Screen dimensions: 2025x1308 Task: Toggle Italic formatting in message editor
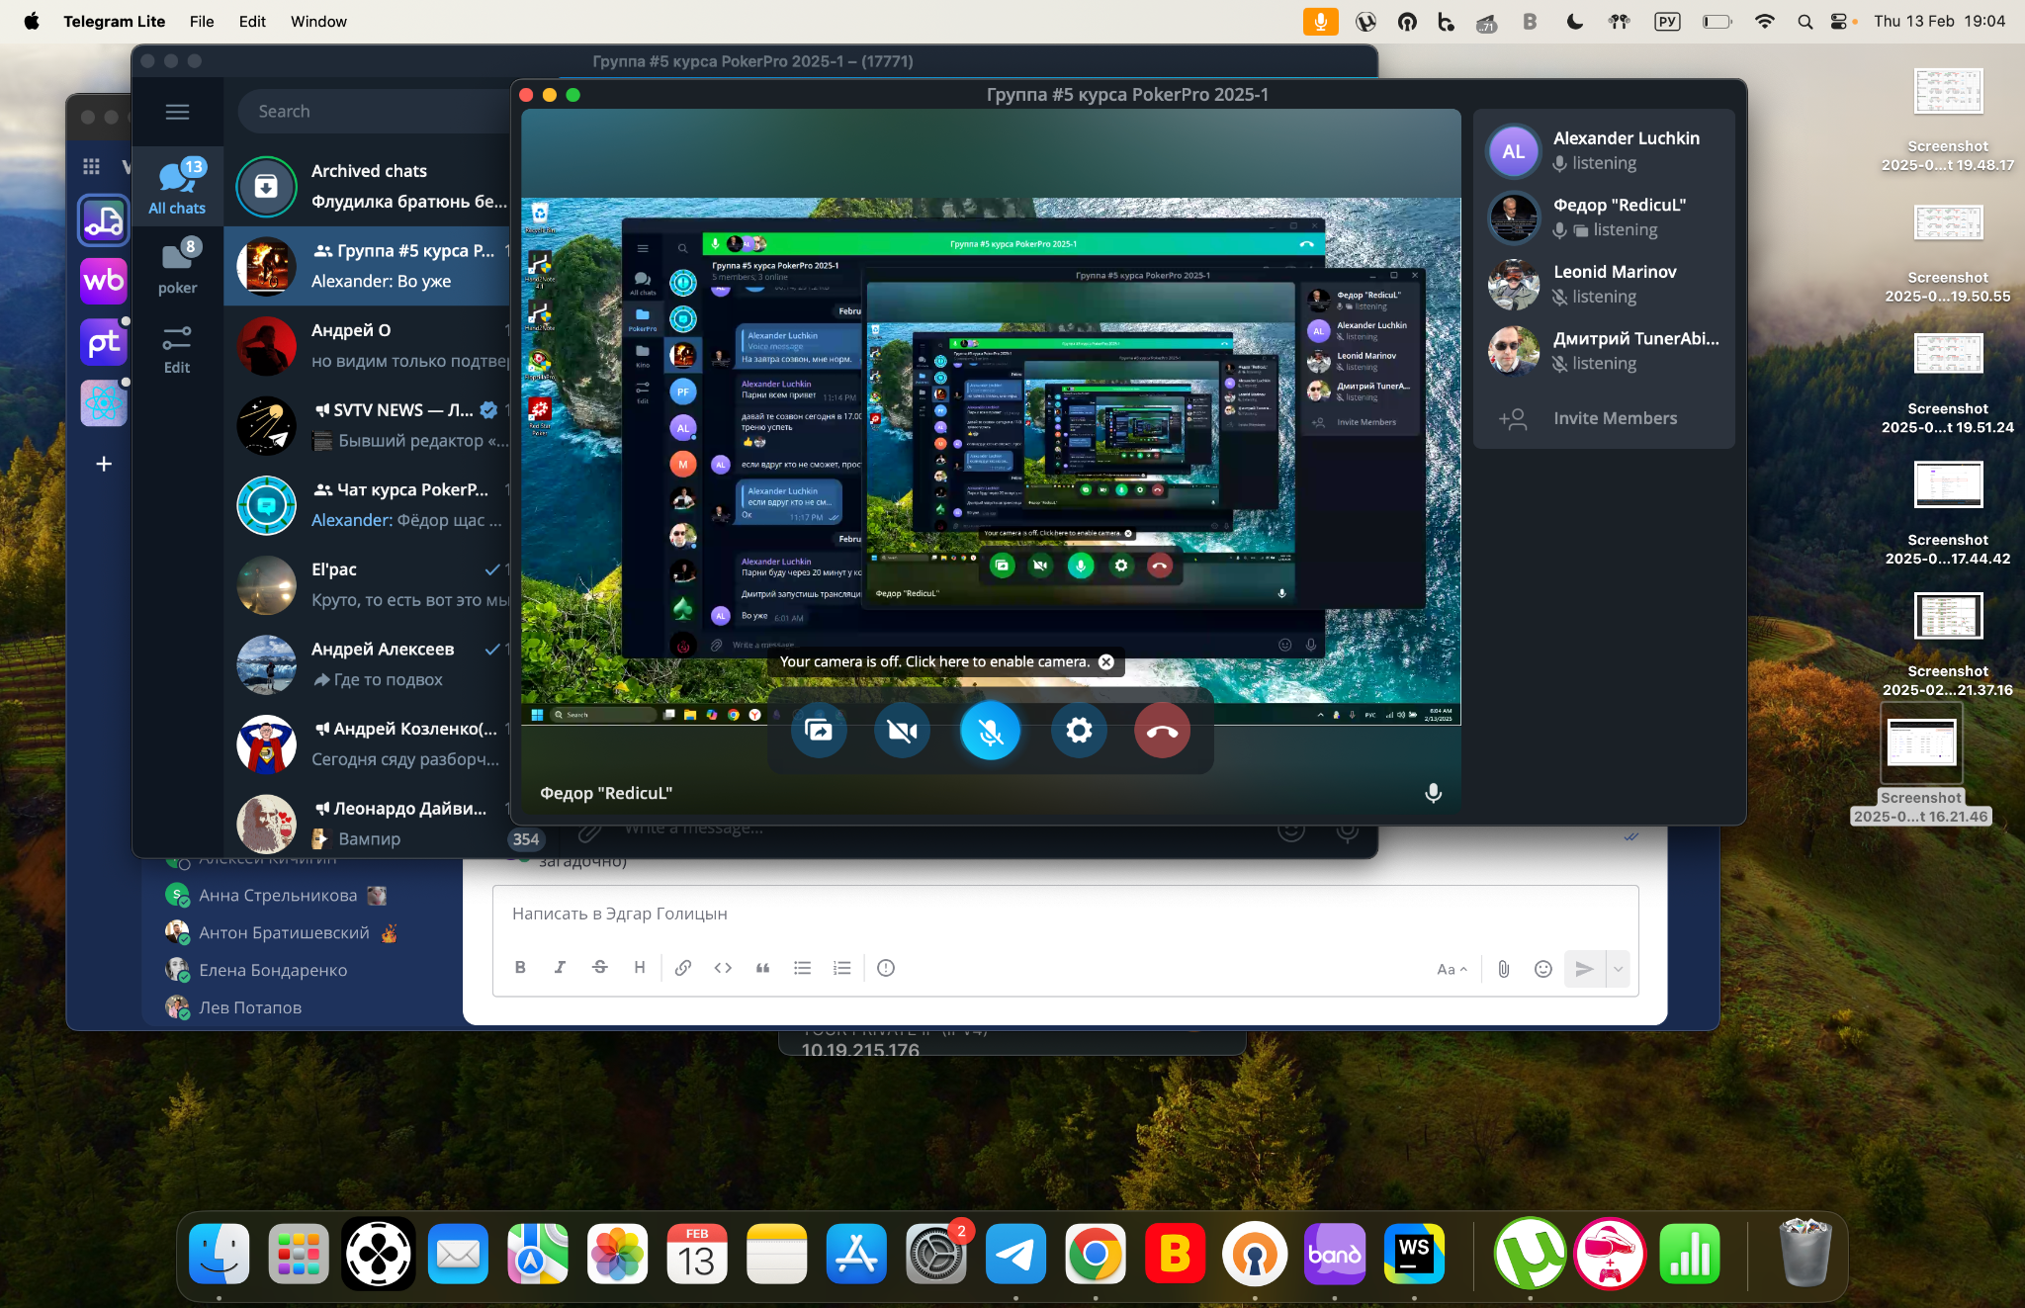click(560, 968)
